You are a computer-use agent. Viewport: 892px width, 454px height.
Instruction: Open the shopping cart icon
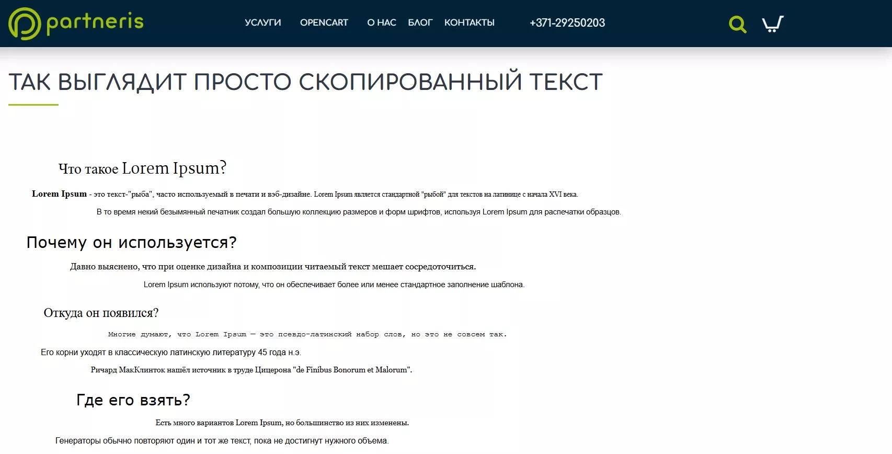(x=772, y=24)
